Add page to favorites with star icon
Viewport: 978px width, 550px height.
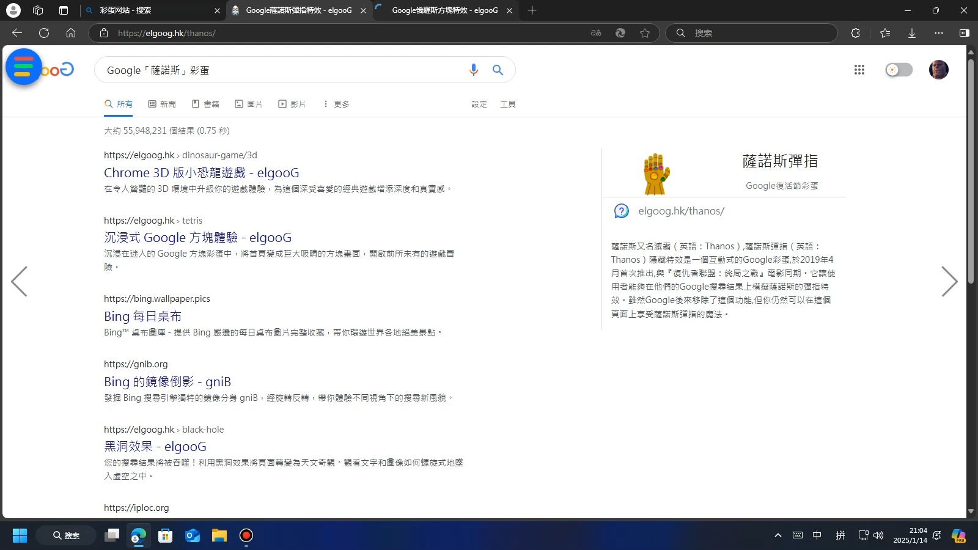[645, 33]
